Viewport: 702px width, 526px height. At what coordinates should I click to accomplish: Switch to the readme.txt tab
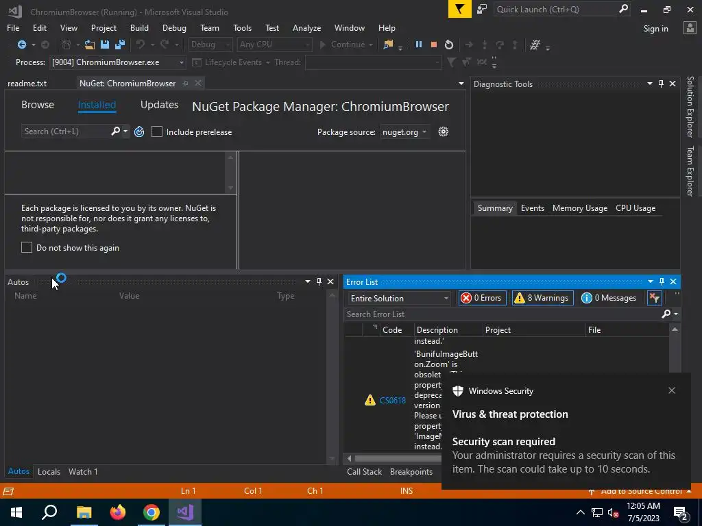[x=27, y=83]
